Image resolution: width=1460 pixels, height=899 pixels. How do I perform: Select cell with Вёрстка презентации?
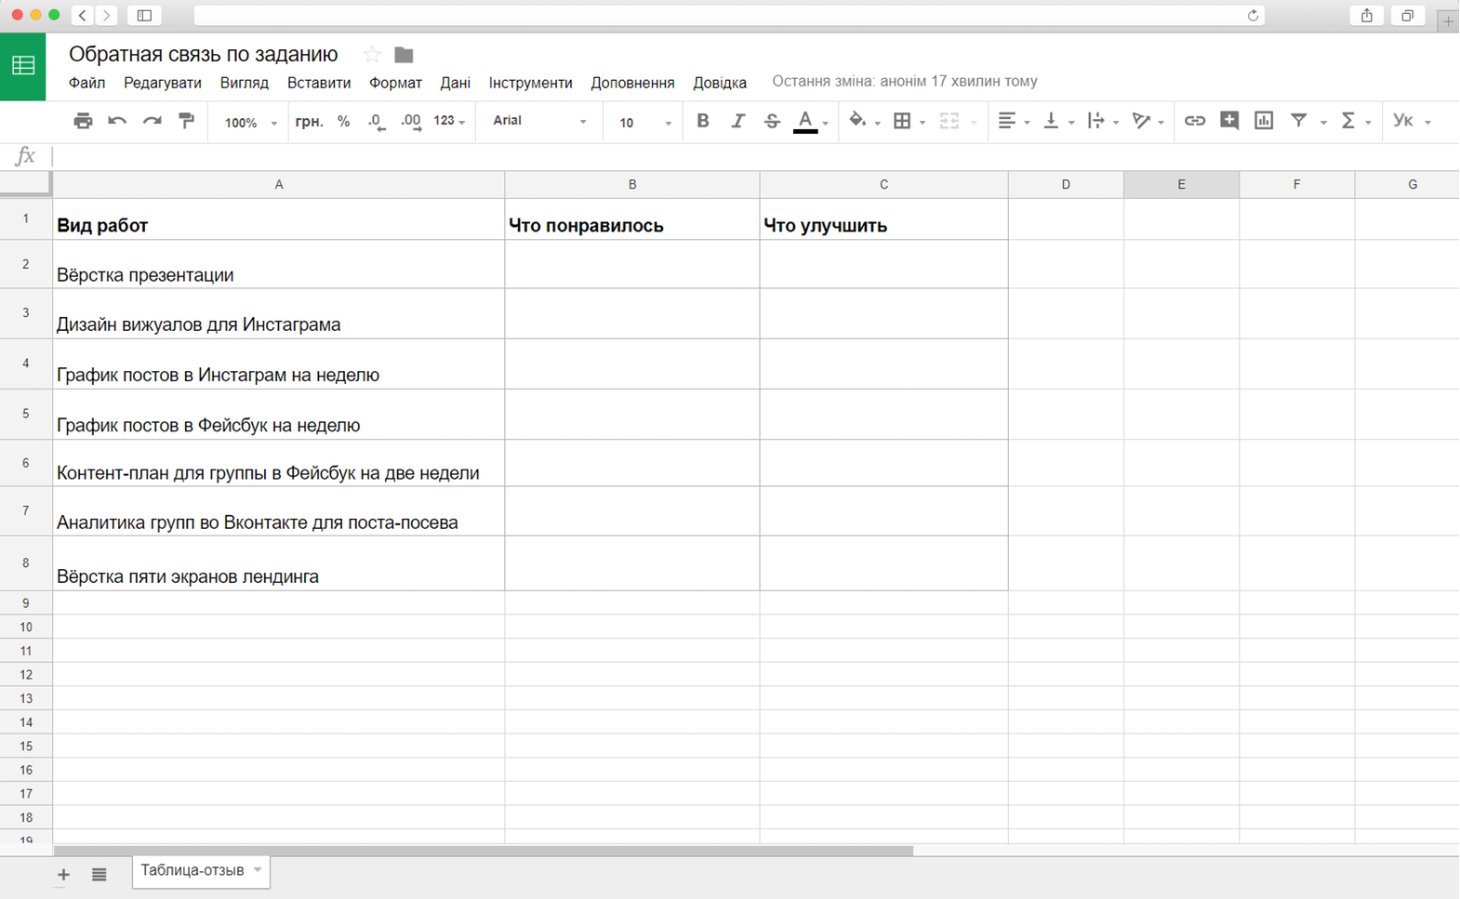278,265
